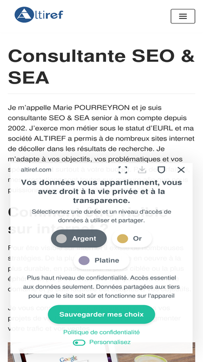Click the purple color circle on Platine
The image size is (203, 362).
tap(84, 261)
